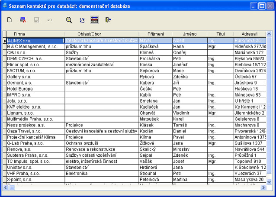
Task: Sort by the Firma column header
Action: [x=35, y=34]
